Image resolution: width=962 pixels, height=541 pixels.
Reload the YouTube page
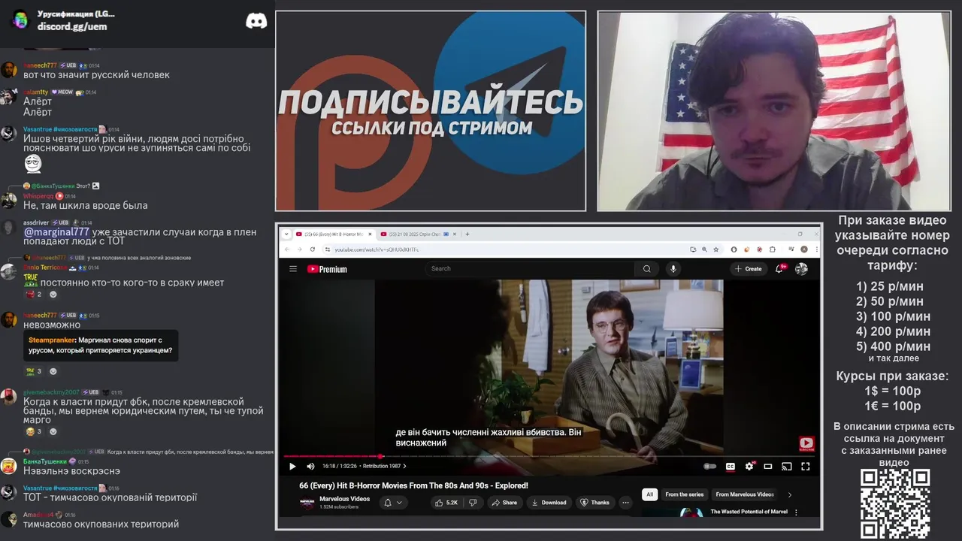tap(312, 249)
